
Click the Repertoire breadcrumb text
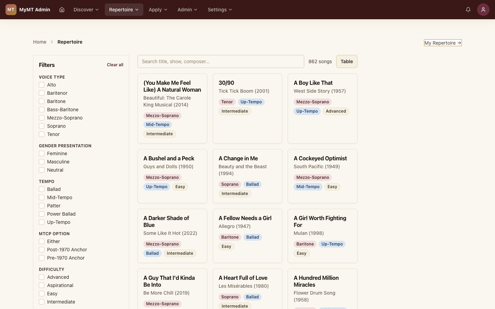[x=70, y=42]
